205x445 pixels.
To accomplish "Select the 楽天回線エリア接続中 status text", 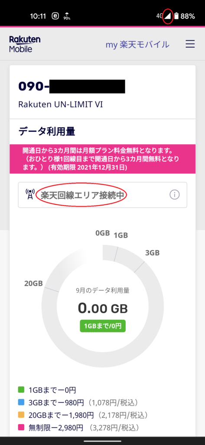I will [82, 195].
